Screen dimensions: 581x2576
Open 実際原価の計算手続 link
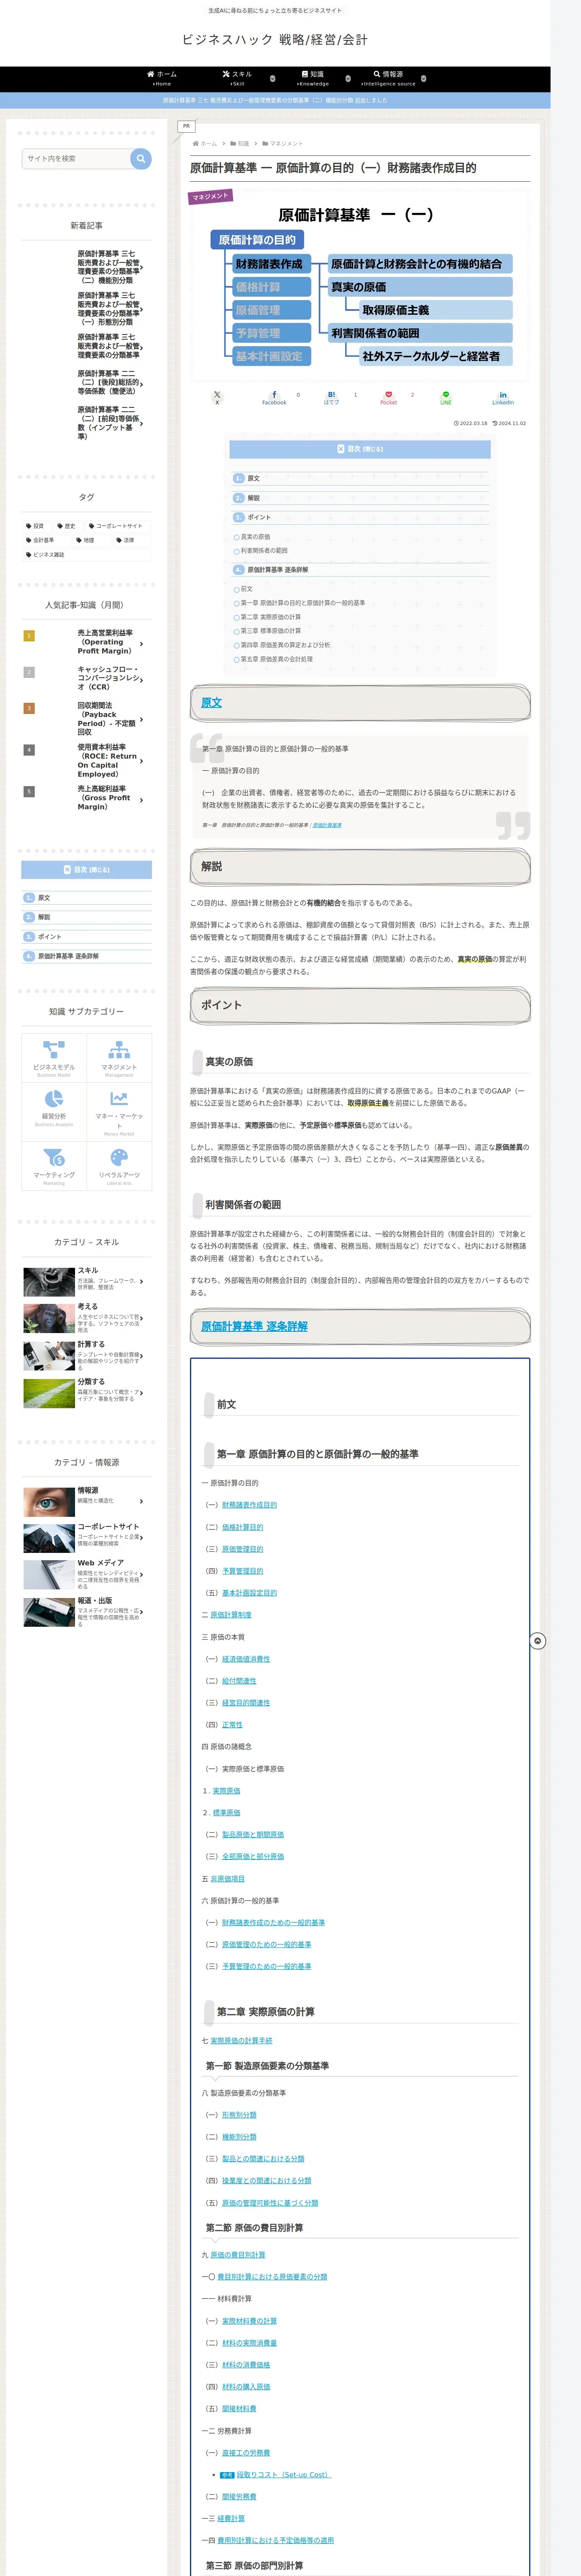click(241, 2041)
